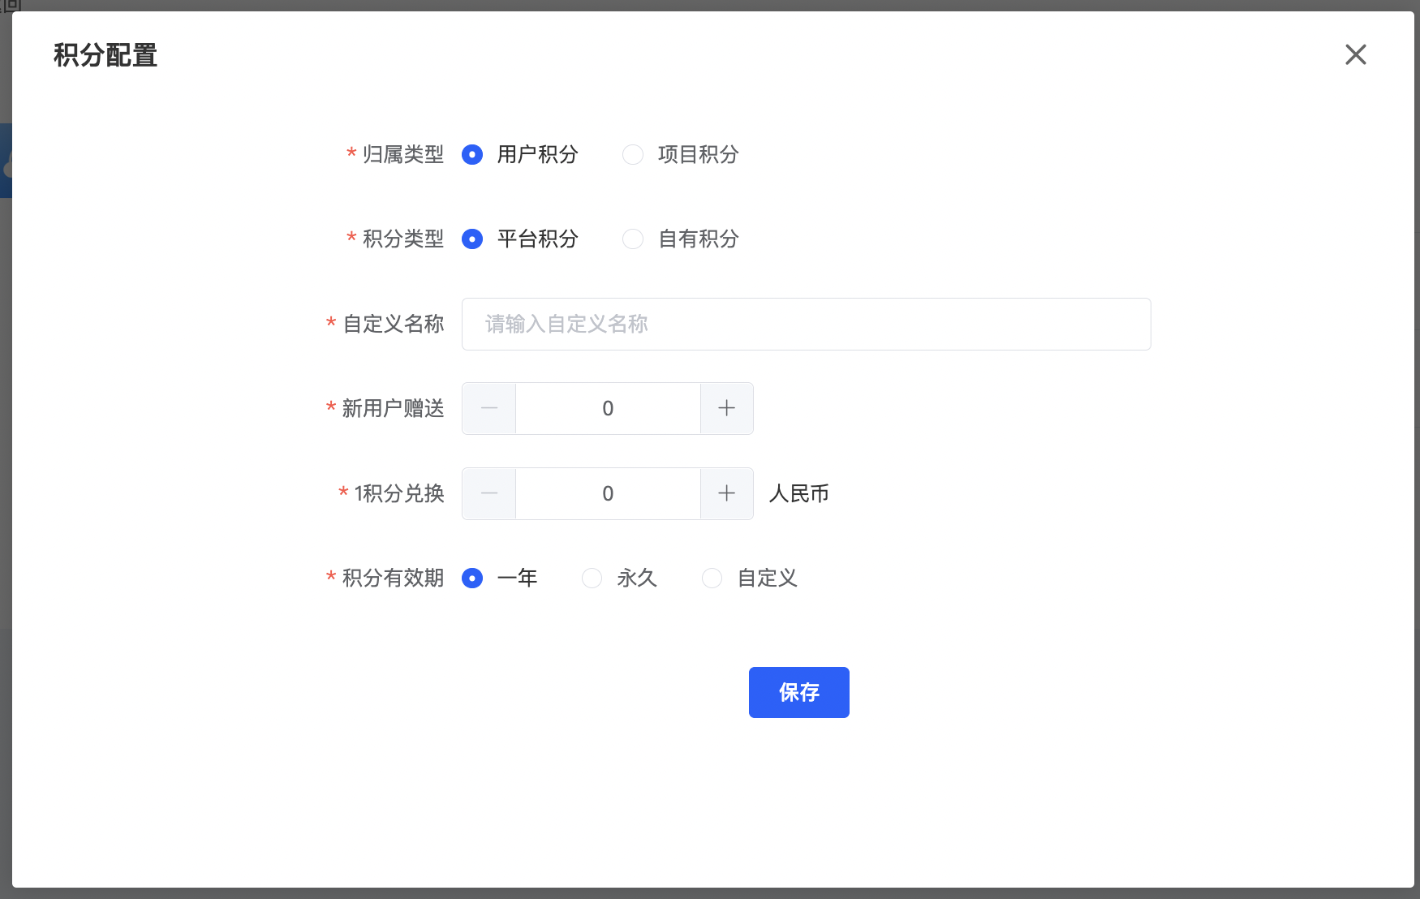Choose 自定义 validity period option
Image resolution: width=1420 pixels, height=899 pixels.
point(712,578)
